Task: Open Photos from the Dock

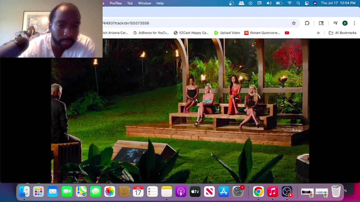Action: pos(110,192)
